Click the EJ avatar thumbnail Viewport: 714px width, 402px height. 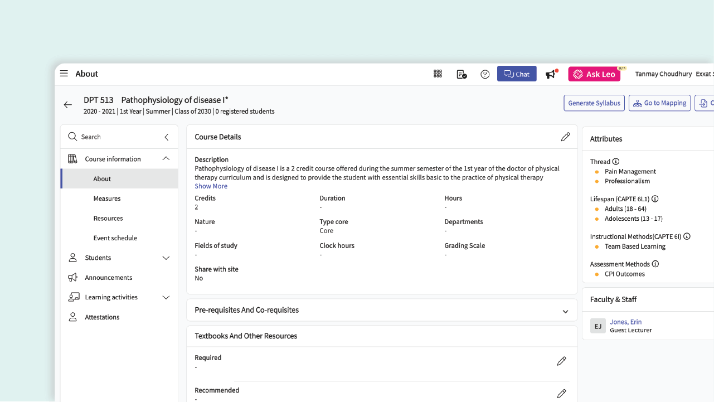click(598, 326)
